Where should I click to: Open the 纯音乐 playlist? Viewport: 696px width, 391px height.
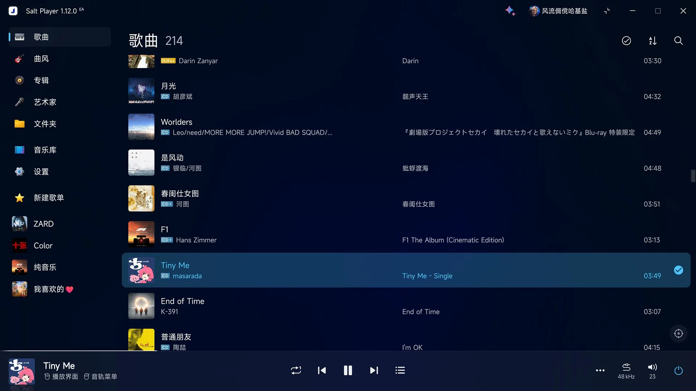60,267
